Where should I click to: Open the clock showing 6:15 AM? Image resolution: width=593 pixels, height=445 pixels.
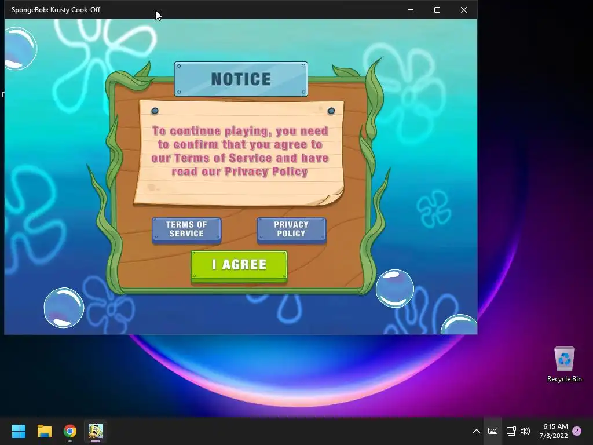point(554,431)
